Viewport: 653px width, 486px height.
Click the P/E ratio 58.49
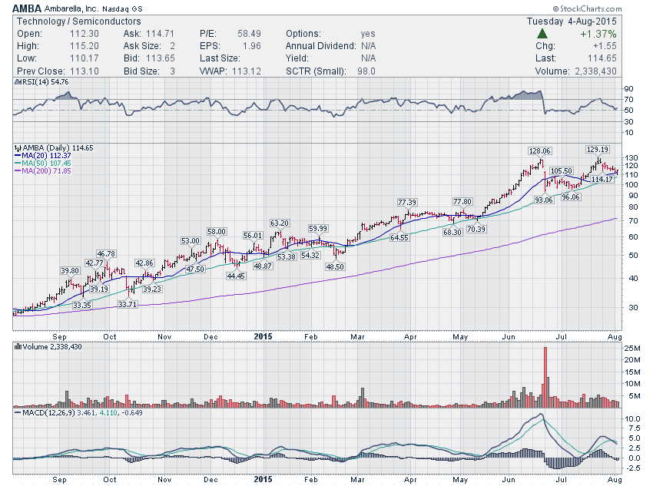249,34
